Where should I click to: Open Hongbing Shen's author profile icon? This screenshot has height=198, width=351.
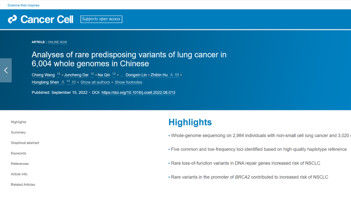(x=63, y=82)
